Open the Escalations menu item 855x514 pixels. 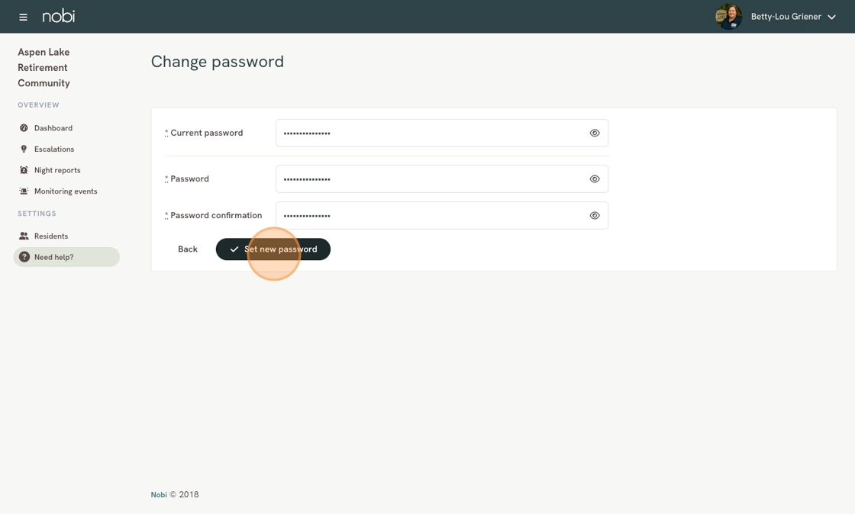[x=54, y=149]
